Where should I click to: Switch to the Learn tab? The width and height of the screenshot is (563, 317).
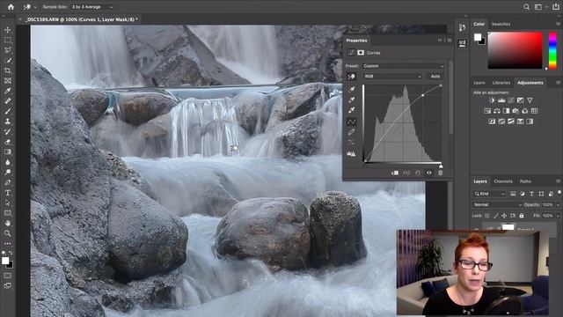[x=479, y=83]
